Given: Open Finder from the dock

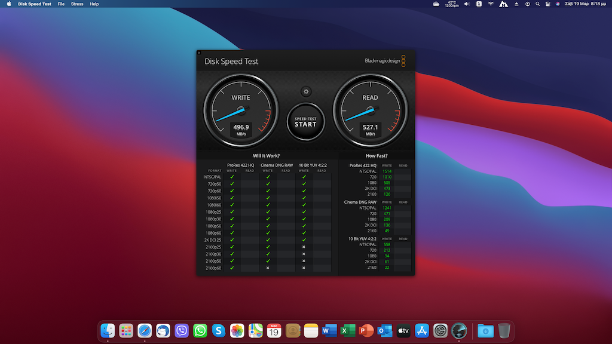Looking at the screenshot, I should [108, 331].
